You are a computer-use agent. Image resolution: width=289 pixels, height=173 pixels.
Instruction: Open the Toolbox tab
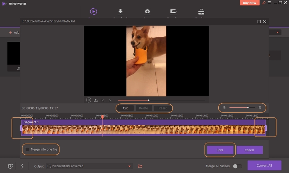pos(201,12)
